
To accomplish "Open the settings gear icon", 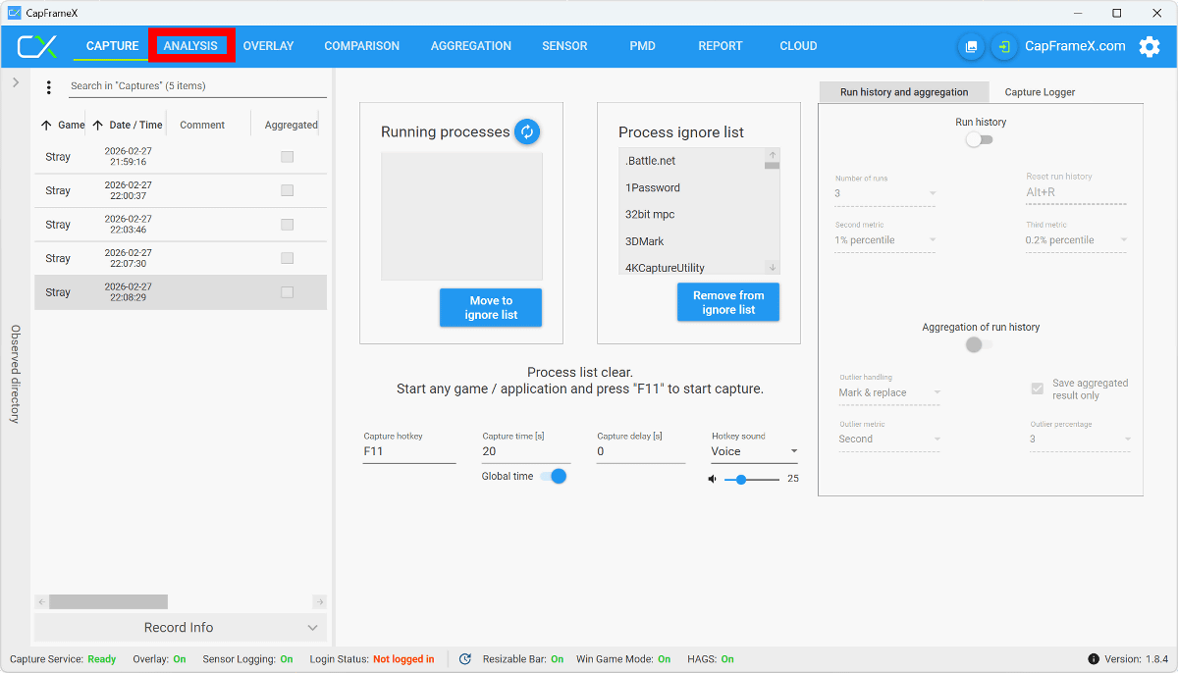I will pos(1149,46).
